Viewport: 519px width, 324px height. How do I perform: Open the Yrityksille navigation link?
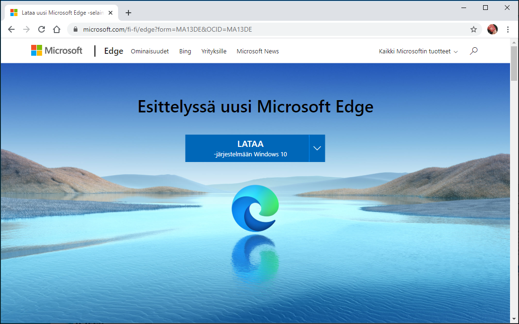pos(214,51)
